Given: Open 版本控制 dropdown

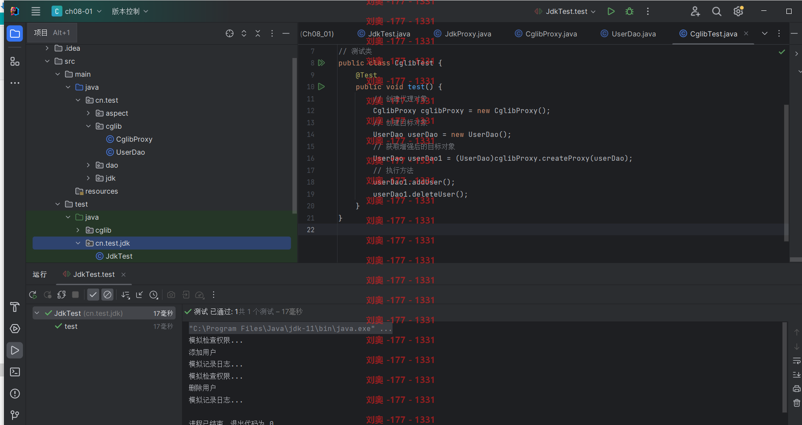Looking at the screenshot, I should point(130,11).
